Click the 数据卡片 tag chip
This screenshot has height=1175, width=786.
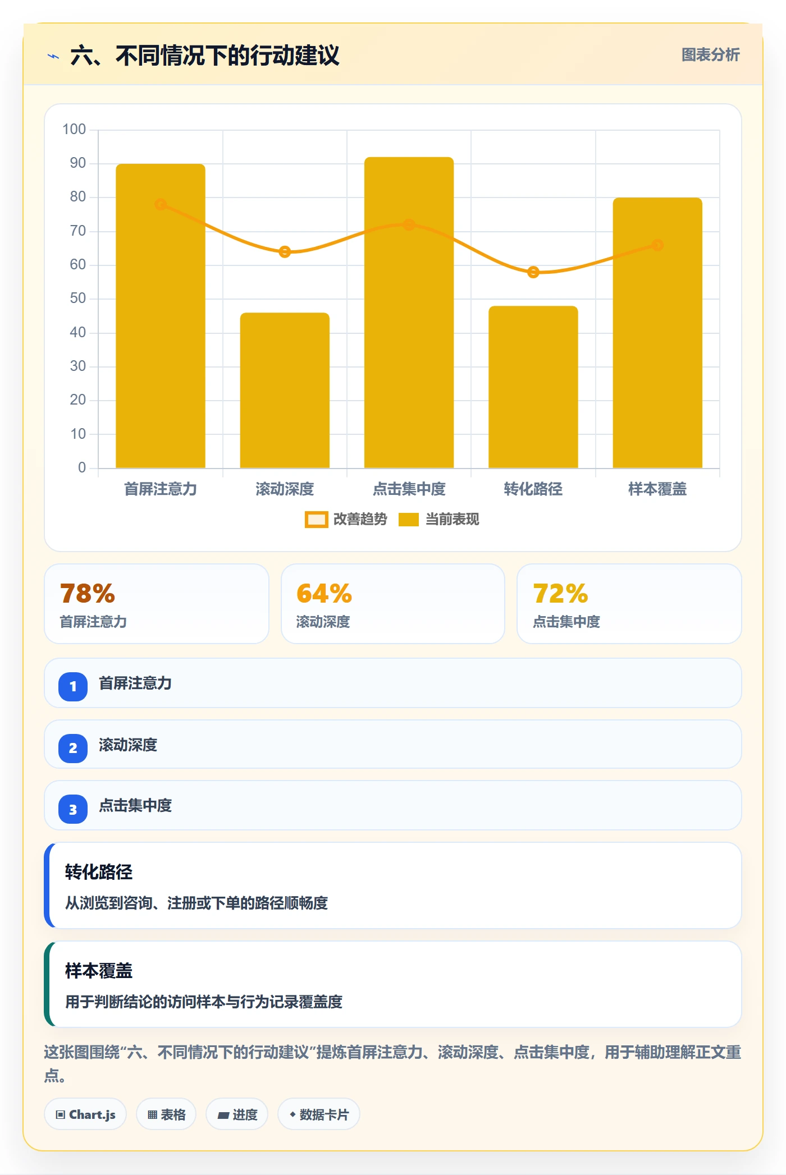tap(319, 1114)
